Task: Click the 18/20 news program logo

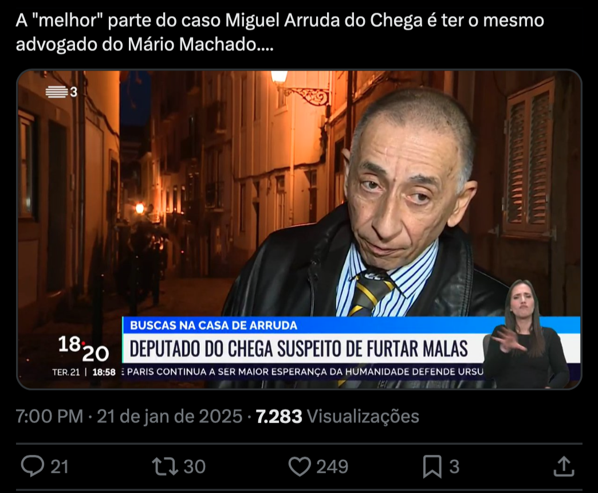Action: point(84,349)
